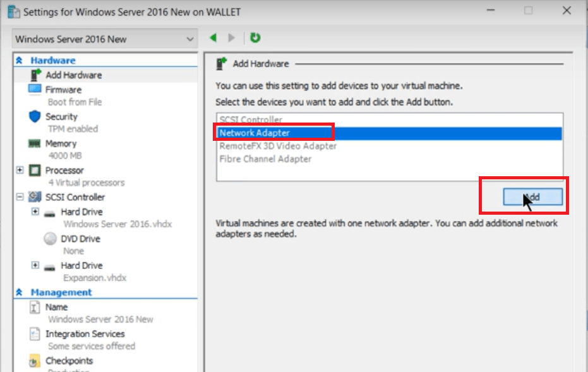Click the green back navigation arrow
This screenshot has width=588, height=372.
pyautogui.click(x=213, y=38)
